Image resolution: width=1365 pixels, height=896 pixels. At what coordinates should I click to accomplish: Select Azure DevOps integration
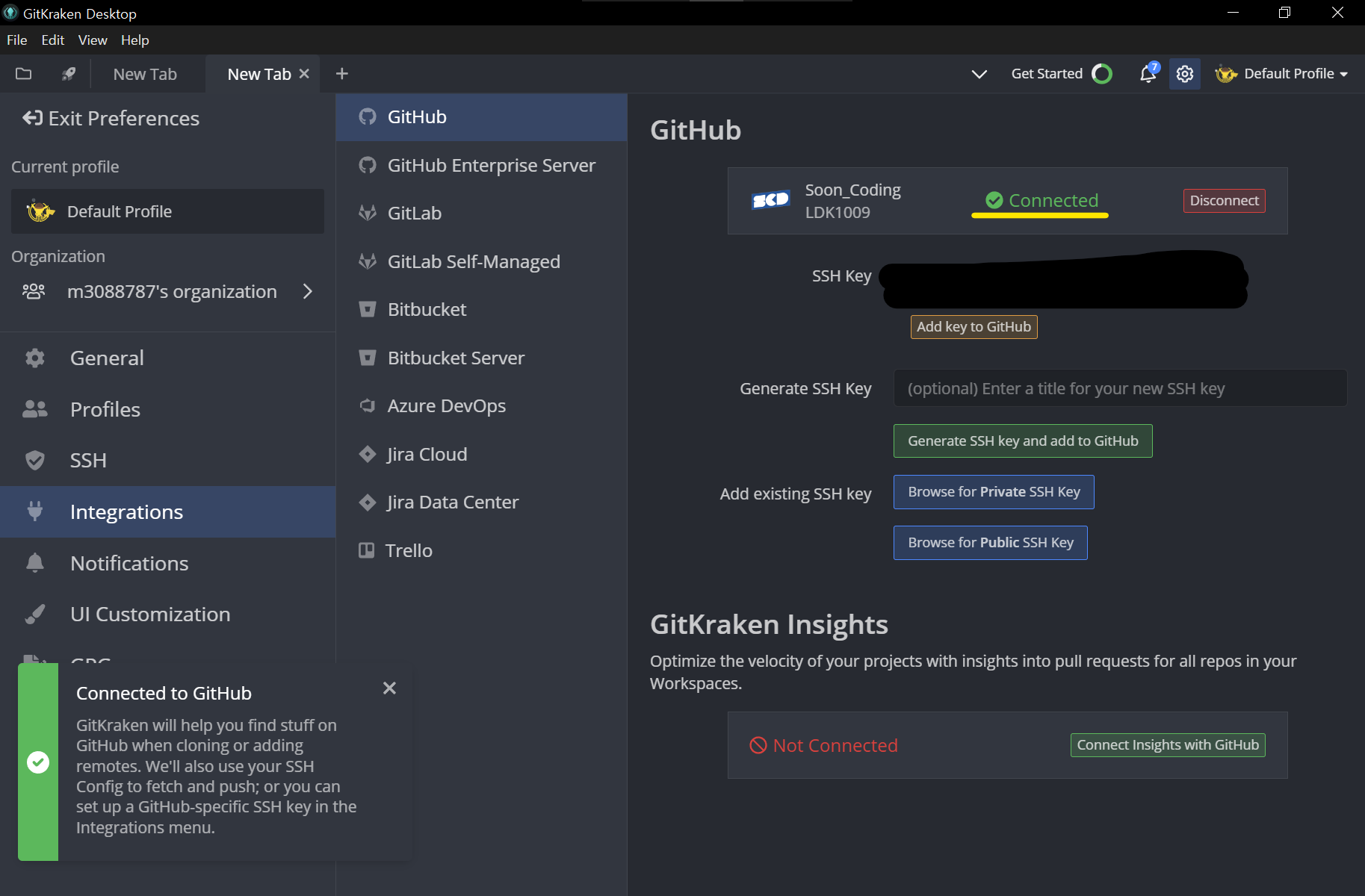[481, 405]
